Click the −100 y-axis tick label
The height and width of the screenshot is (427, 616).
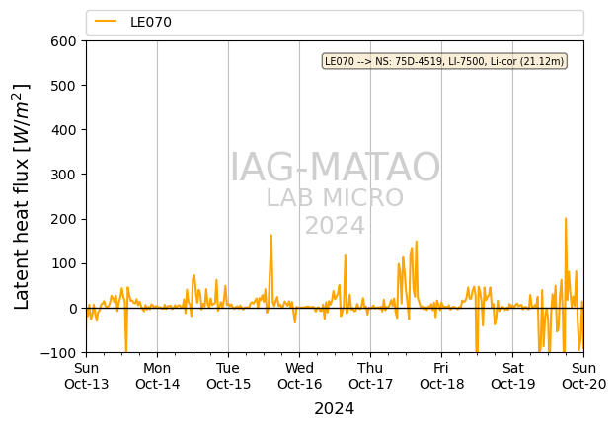click(x=58, y=353)
